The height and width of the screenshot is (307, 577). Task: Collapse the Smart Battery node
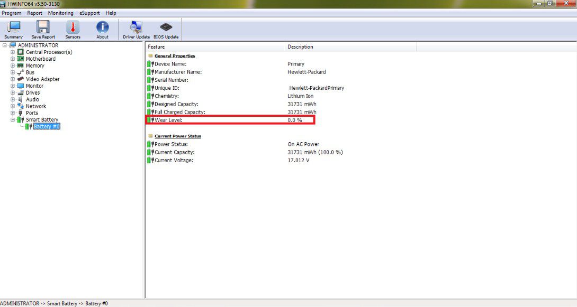click(x=13, y=120)
